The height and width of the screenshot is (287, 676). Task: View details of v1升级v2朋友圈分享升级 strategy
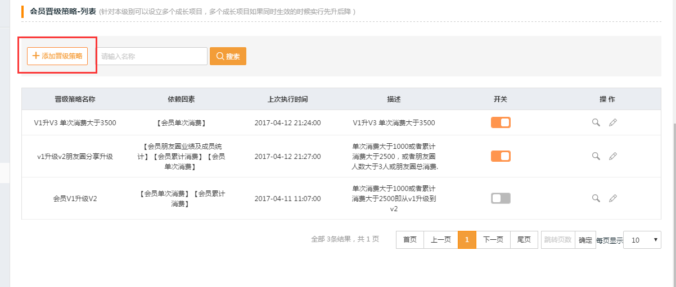coord(596,156)
